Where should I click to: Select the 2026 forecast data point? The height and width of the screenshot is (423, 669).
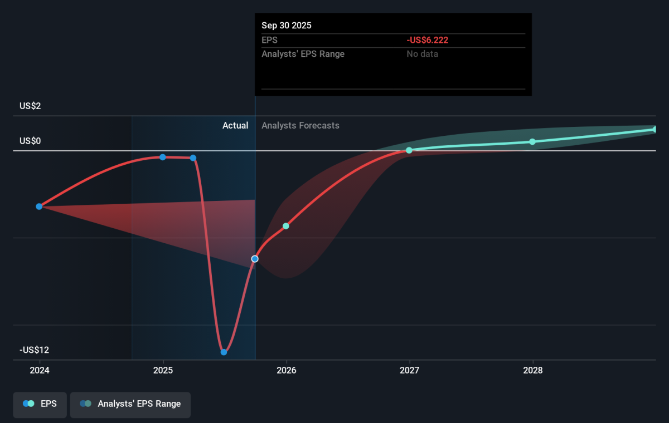(x=286, y=226)
